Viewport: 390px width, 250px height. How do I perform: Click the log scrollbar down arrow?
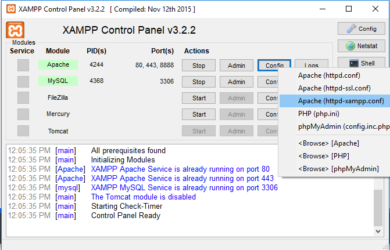tap(378, 231)
